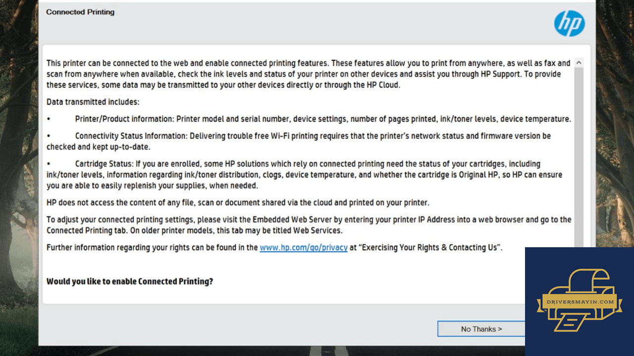Click the Connected Printing dialog title

[80, 12]
